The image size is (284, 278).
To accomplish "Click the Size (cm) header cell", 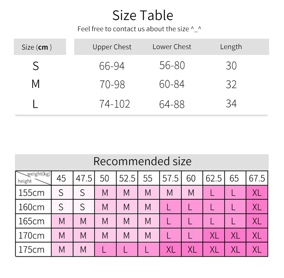I will (40, 47).
